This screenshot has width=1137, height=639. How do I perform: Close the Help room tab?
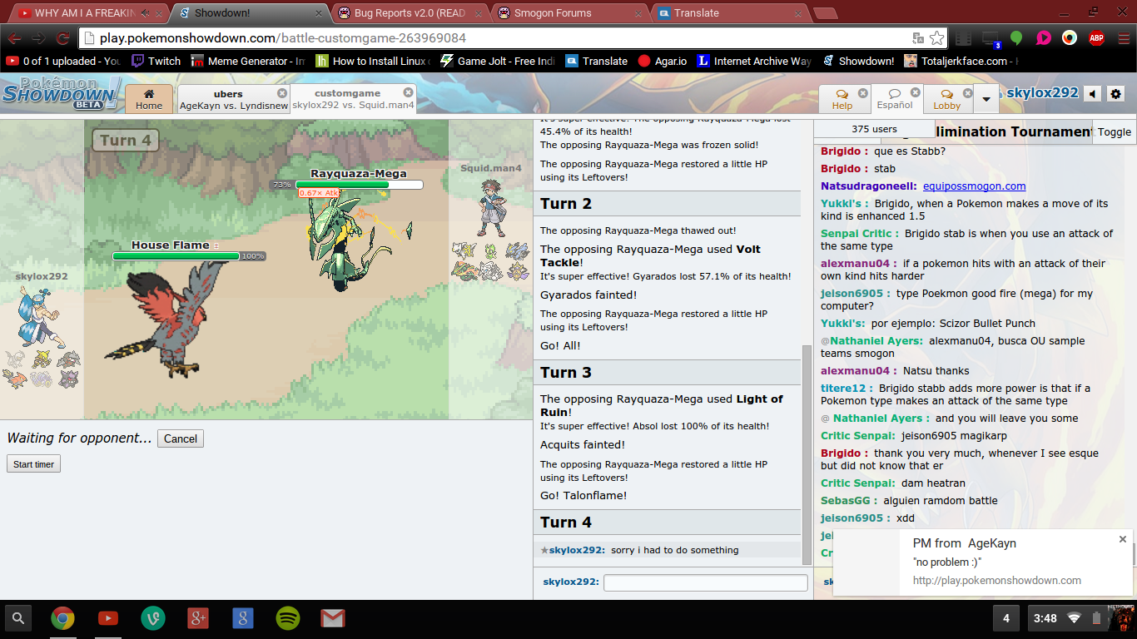[862, 93]
